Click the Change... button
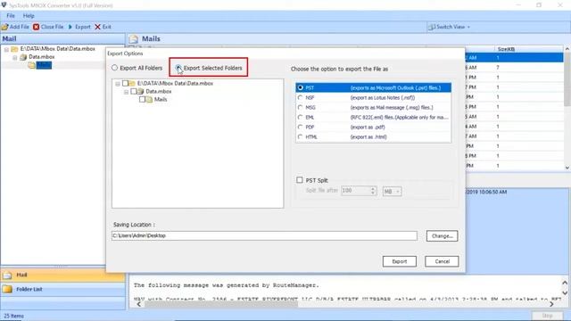Image resolution: width=571 pixels, height=321 pixels. click(x=443, y=235)
